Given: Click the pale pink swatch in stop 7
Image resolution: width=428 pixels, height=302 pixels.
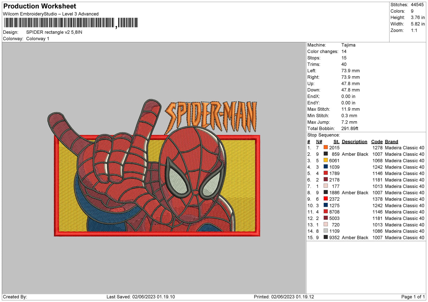Looking at the screenshot, I should 326,186.
